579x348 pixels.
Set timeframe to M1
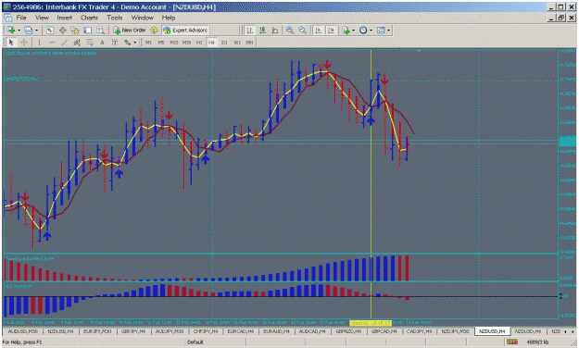tap(148, 43)
